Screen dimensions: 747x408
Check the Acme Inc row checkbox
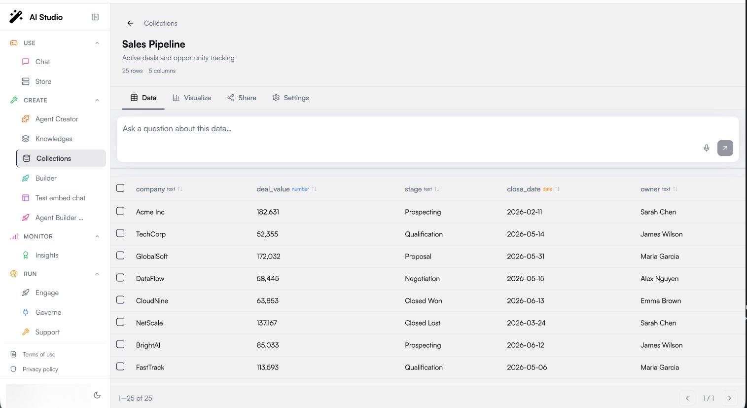(x=120, y=211)
